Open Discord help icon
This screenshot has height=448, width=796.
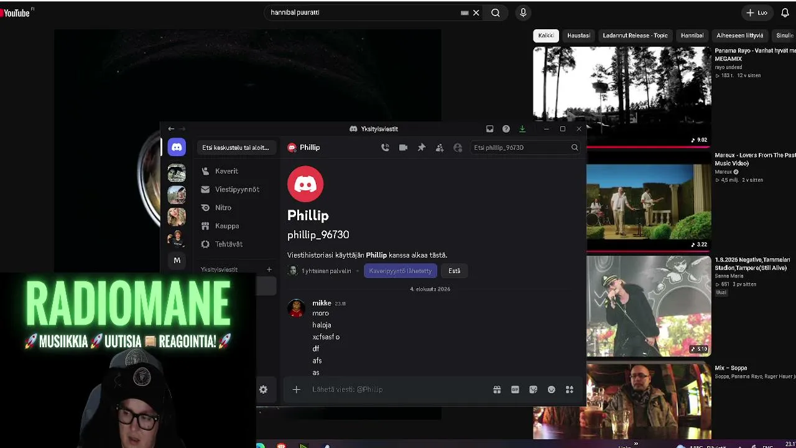506,129
